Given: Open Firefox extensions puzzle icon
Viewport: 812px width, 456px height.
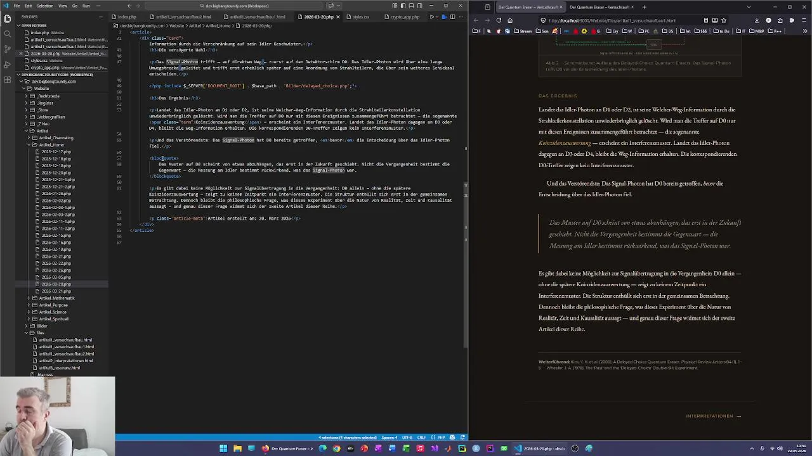Looking at the screenshot, I should (x=780, y=20).
